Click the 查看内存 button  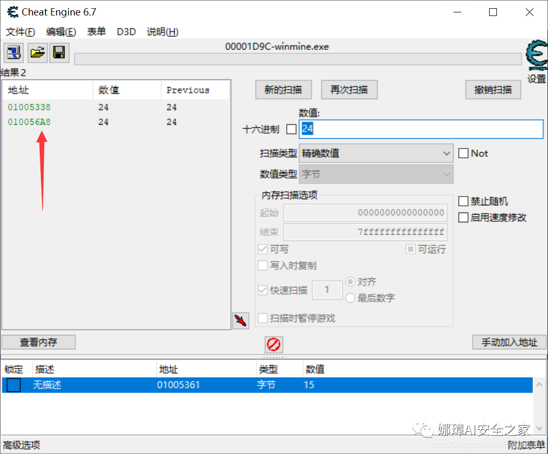click(x=38, y=342)
